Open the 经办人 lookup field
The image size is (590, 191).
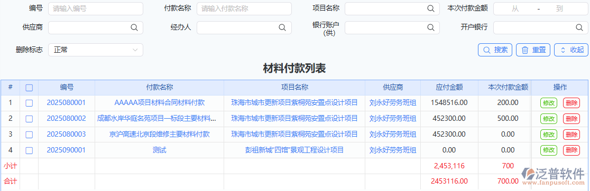pyautogui.click(x=244, y=27)
